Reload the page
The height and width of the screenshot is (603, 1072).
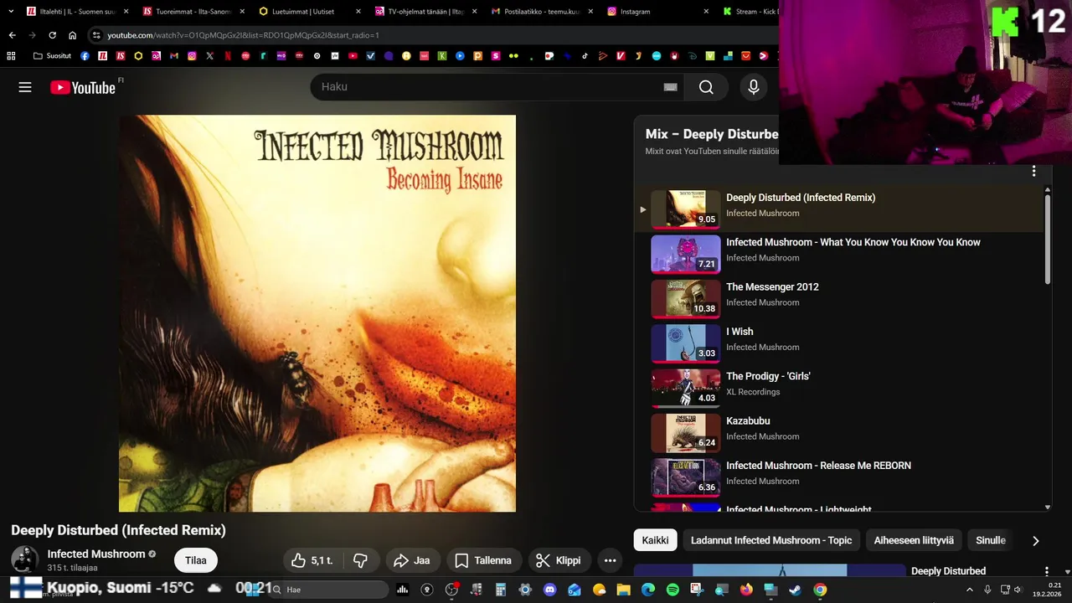tap(52, 35)
